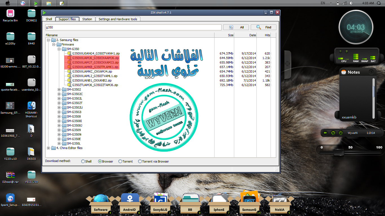Select the SM-G350L folder

[74, 143]
